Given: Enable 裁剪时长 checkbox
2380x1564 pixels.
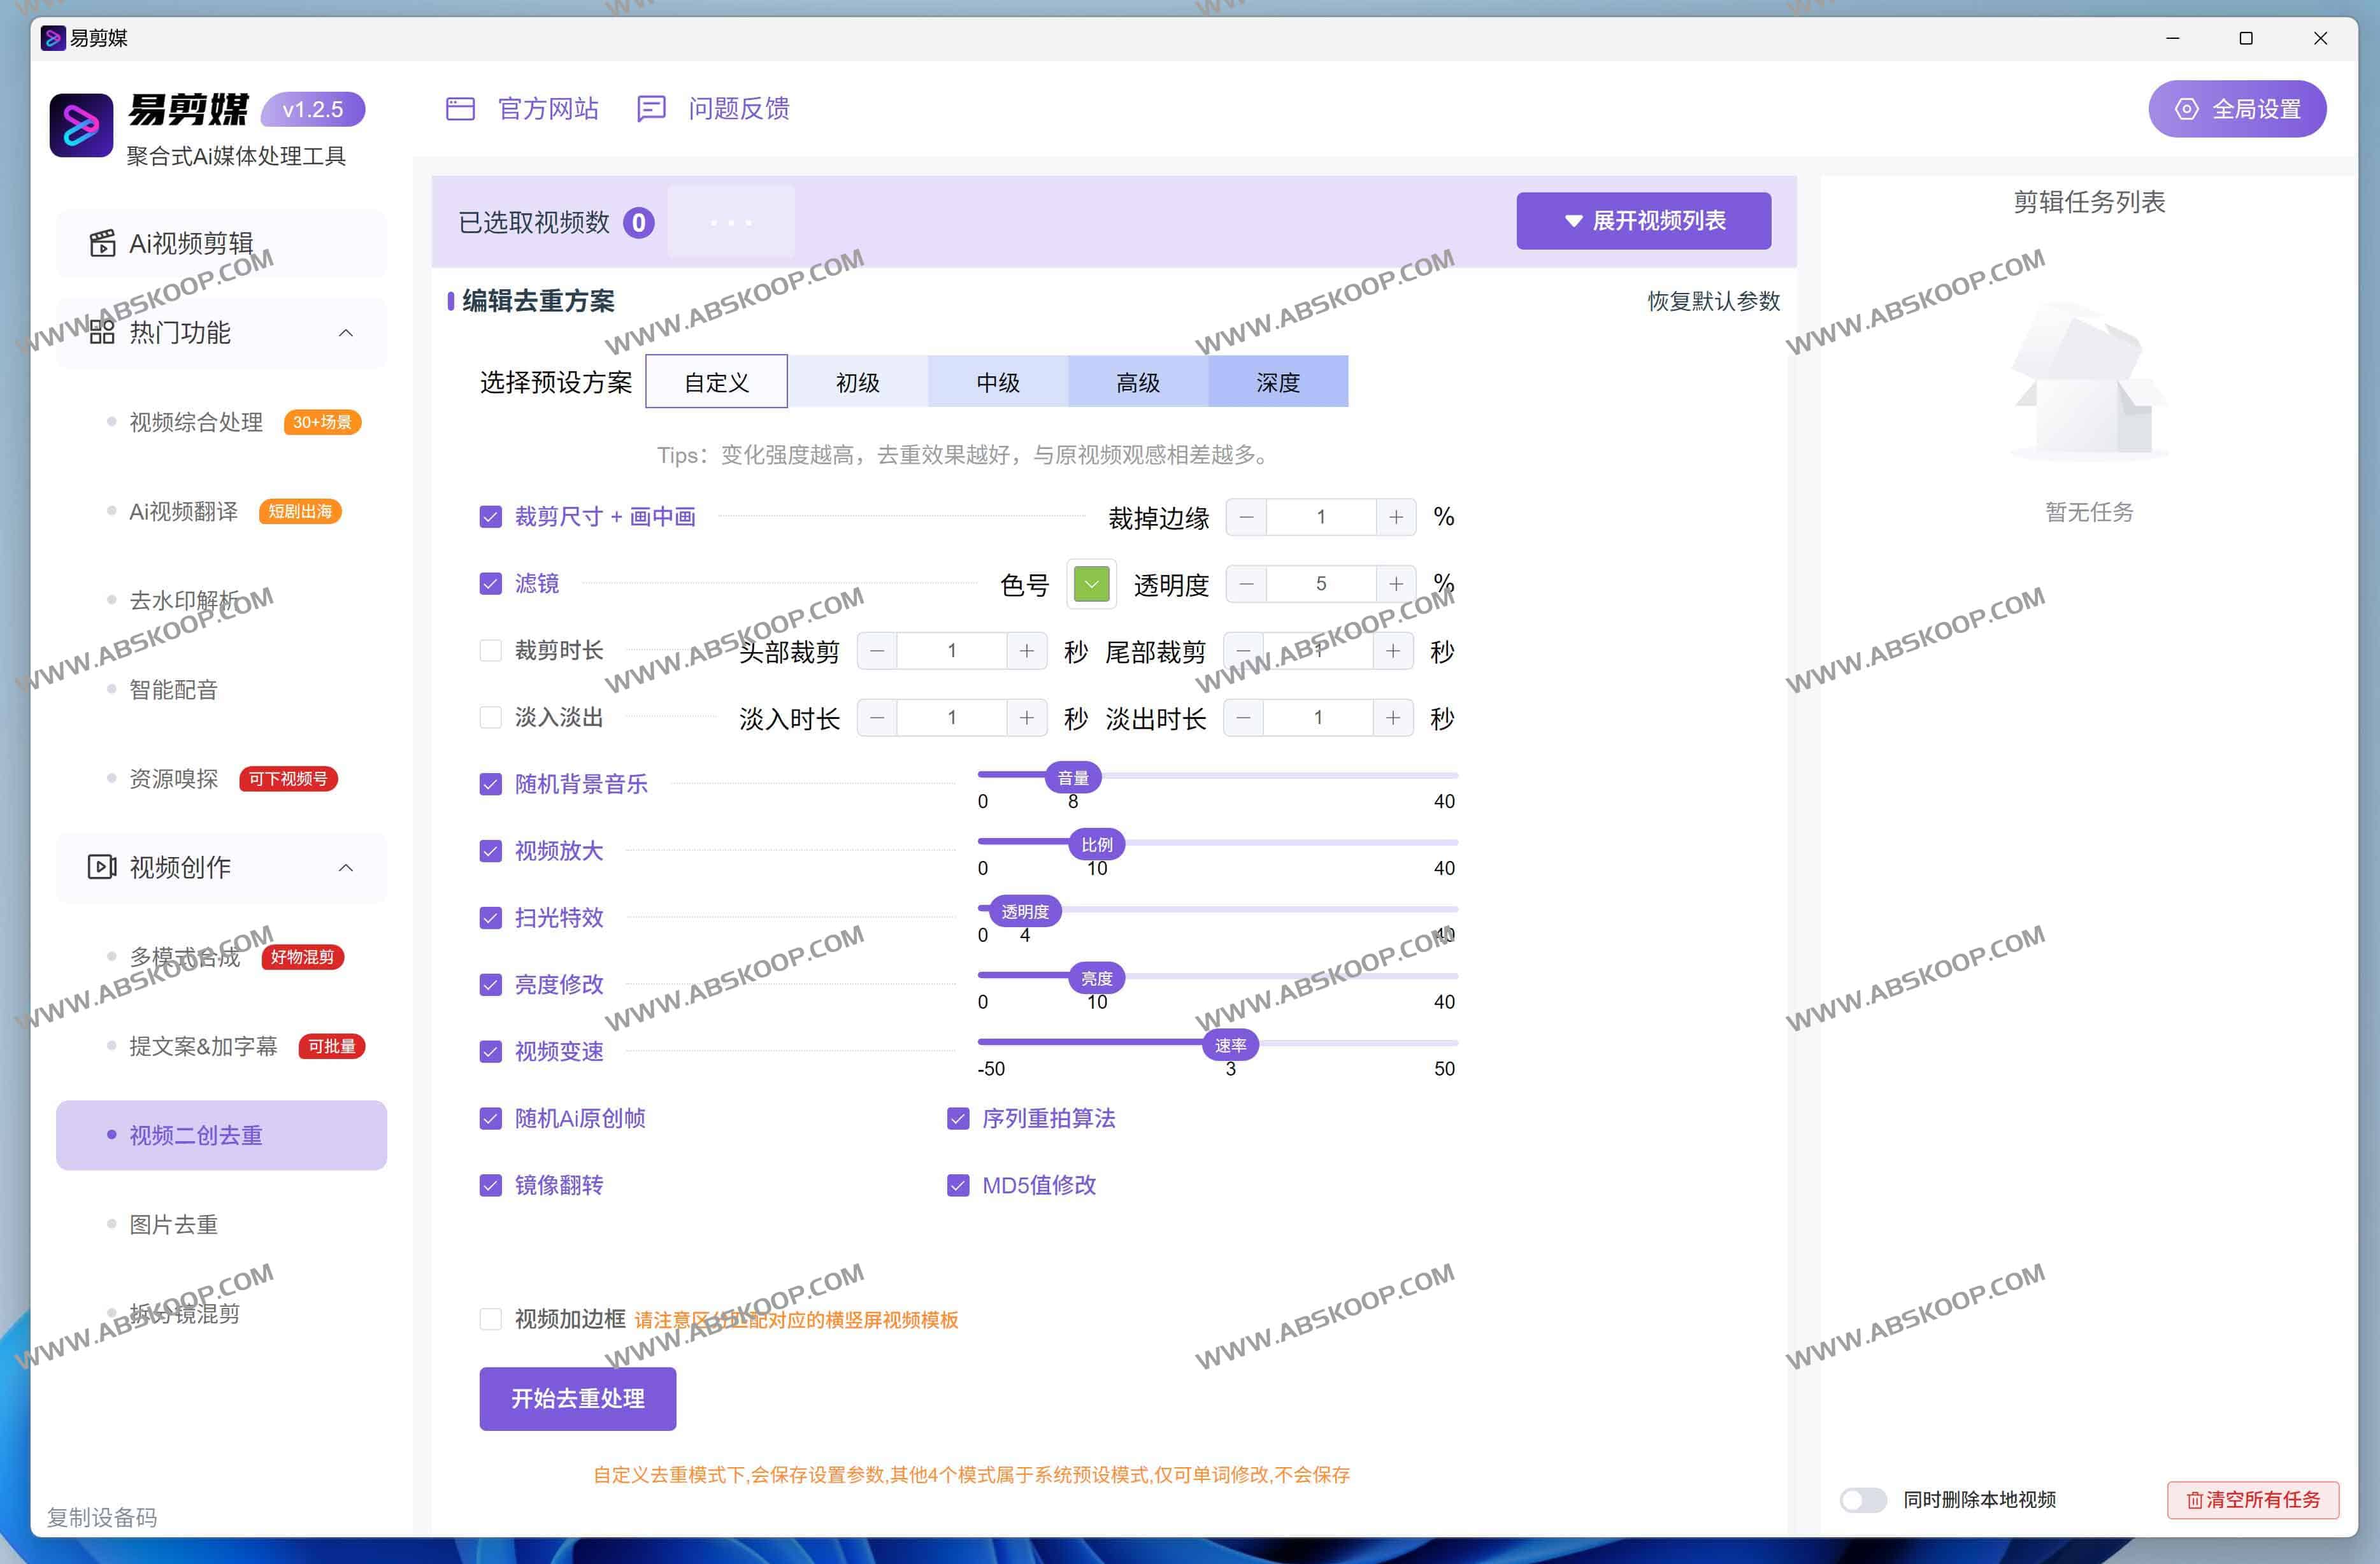Looking at the screenshot, I should [x=490, y=650].
